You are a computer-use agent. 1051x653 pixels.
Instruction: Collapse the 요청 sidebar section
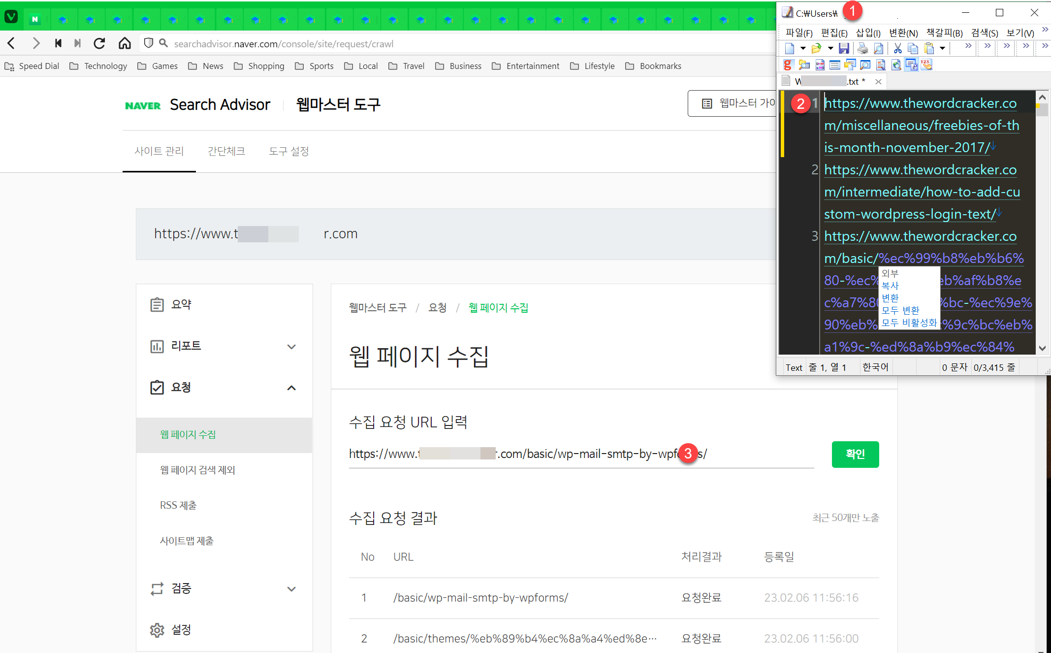point(292,388)
